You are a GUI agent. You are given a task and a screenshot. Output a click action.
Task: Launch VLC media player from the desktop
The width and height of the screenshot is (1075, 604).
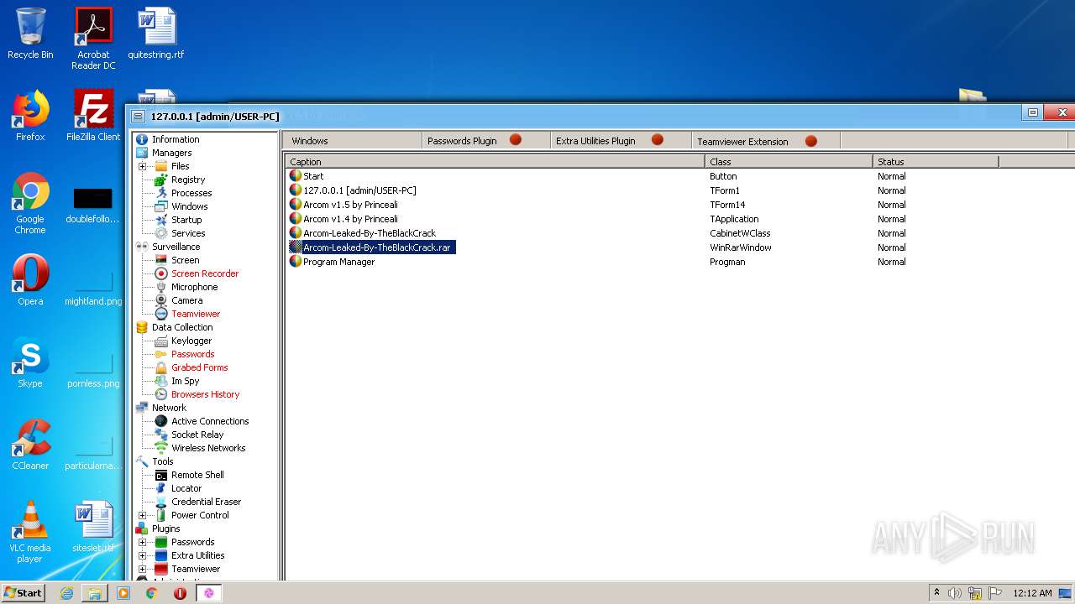tap(30, 532)
